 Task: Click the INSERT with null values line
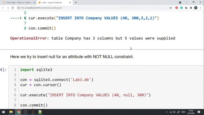tap(85, 95)
